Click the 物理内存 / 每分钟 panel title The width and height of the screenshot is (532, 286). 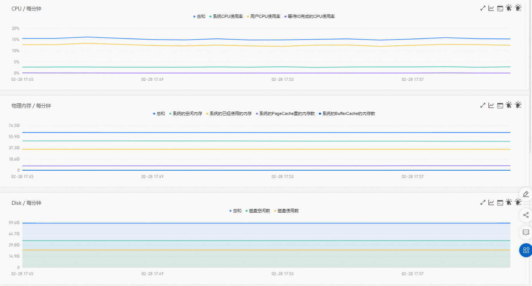[x=31, y=106]
